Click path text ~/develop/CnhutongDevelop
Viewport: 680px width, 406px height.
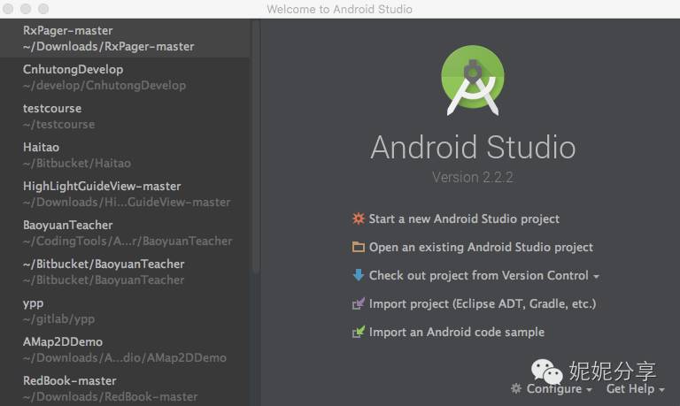point(104,86)
